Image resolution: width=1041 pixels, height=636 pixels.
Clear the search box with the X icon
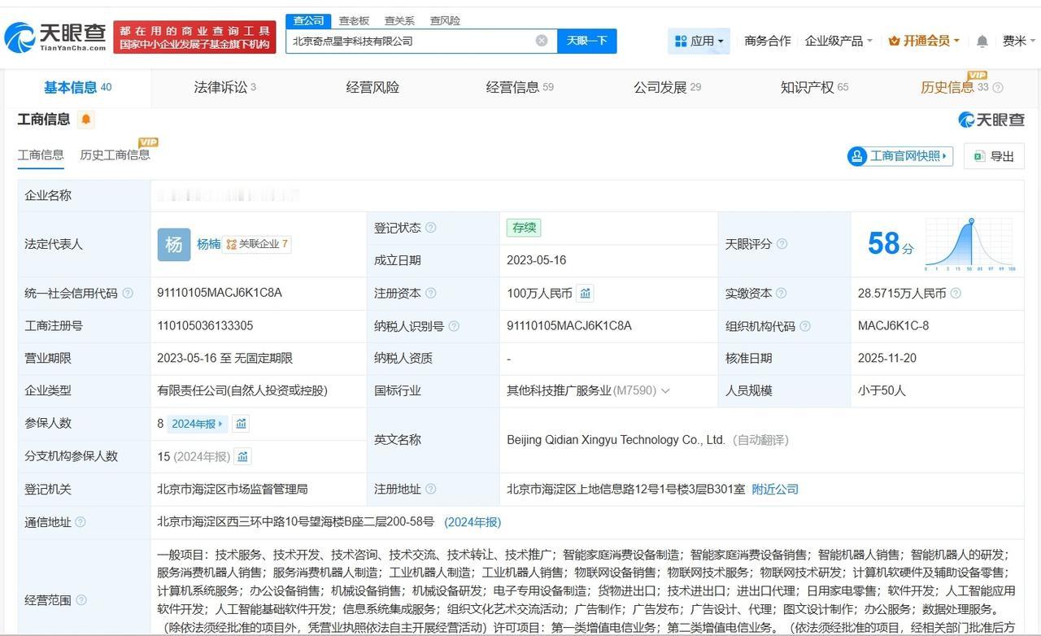click(542, 41)
